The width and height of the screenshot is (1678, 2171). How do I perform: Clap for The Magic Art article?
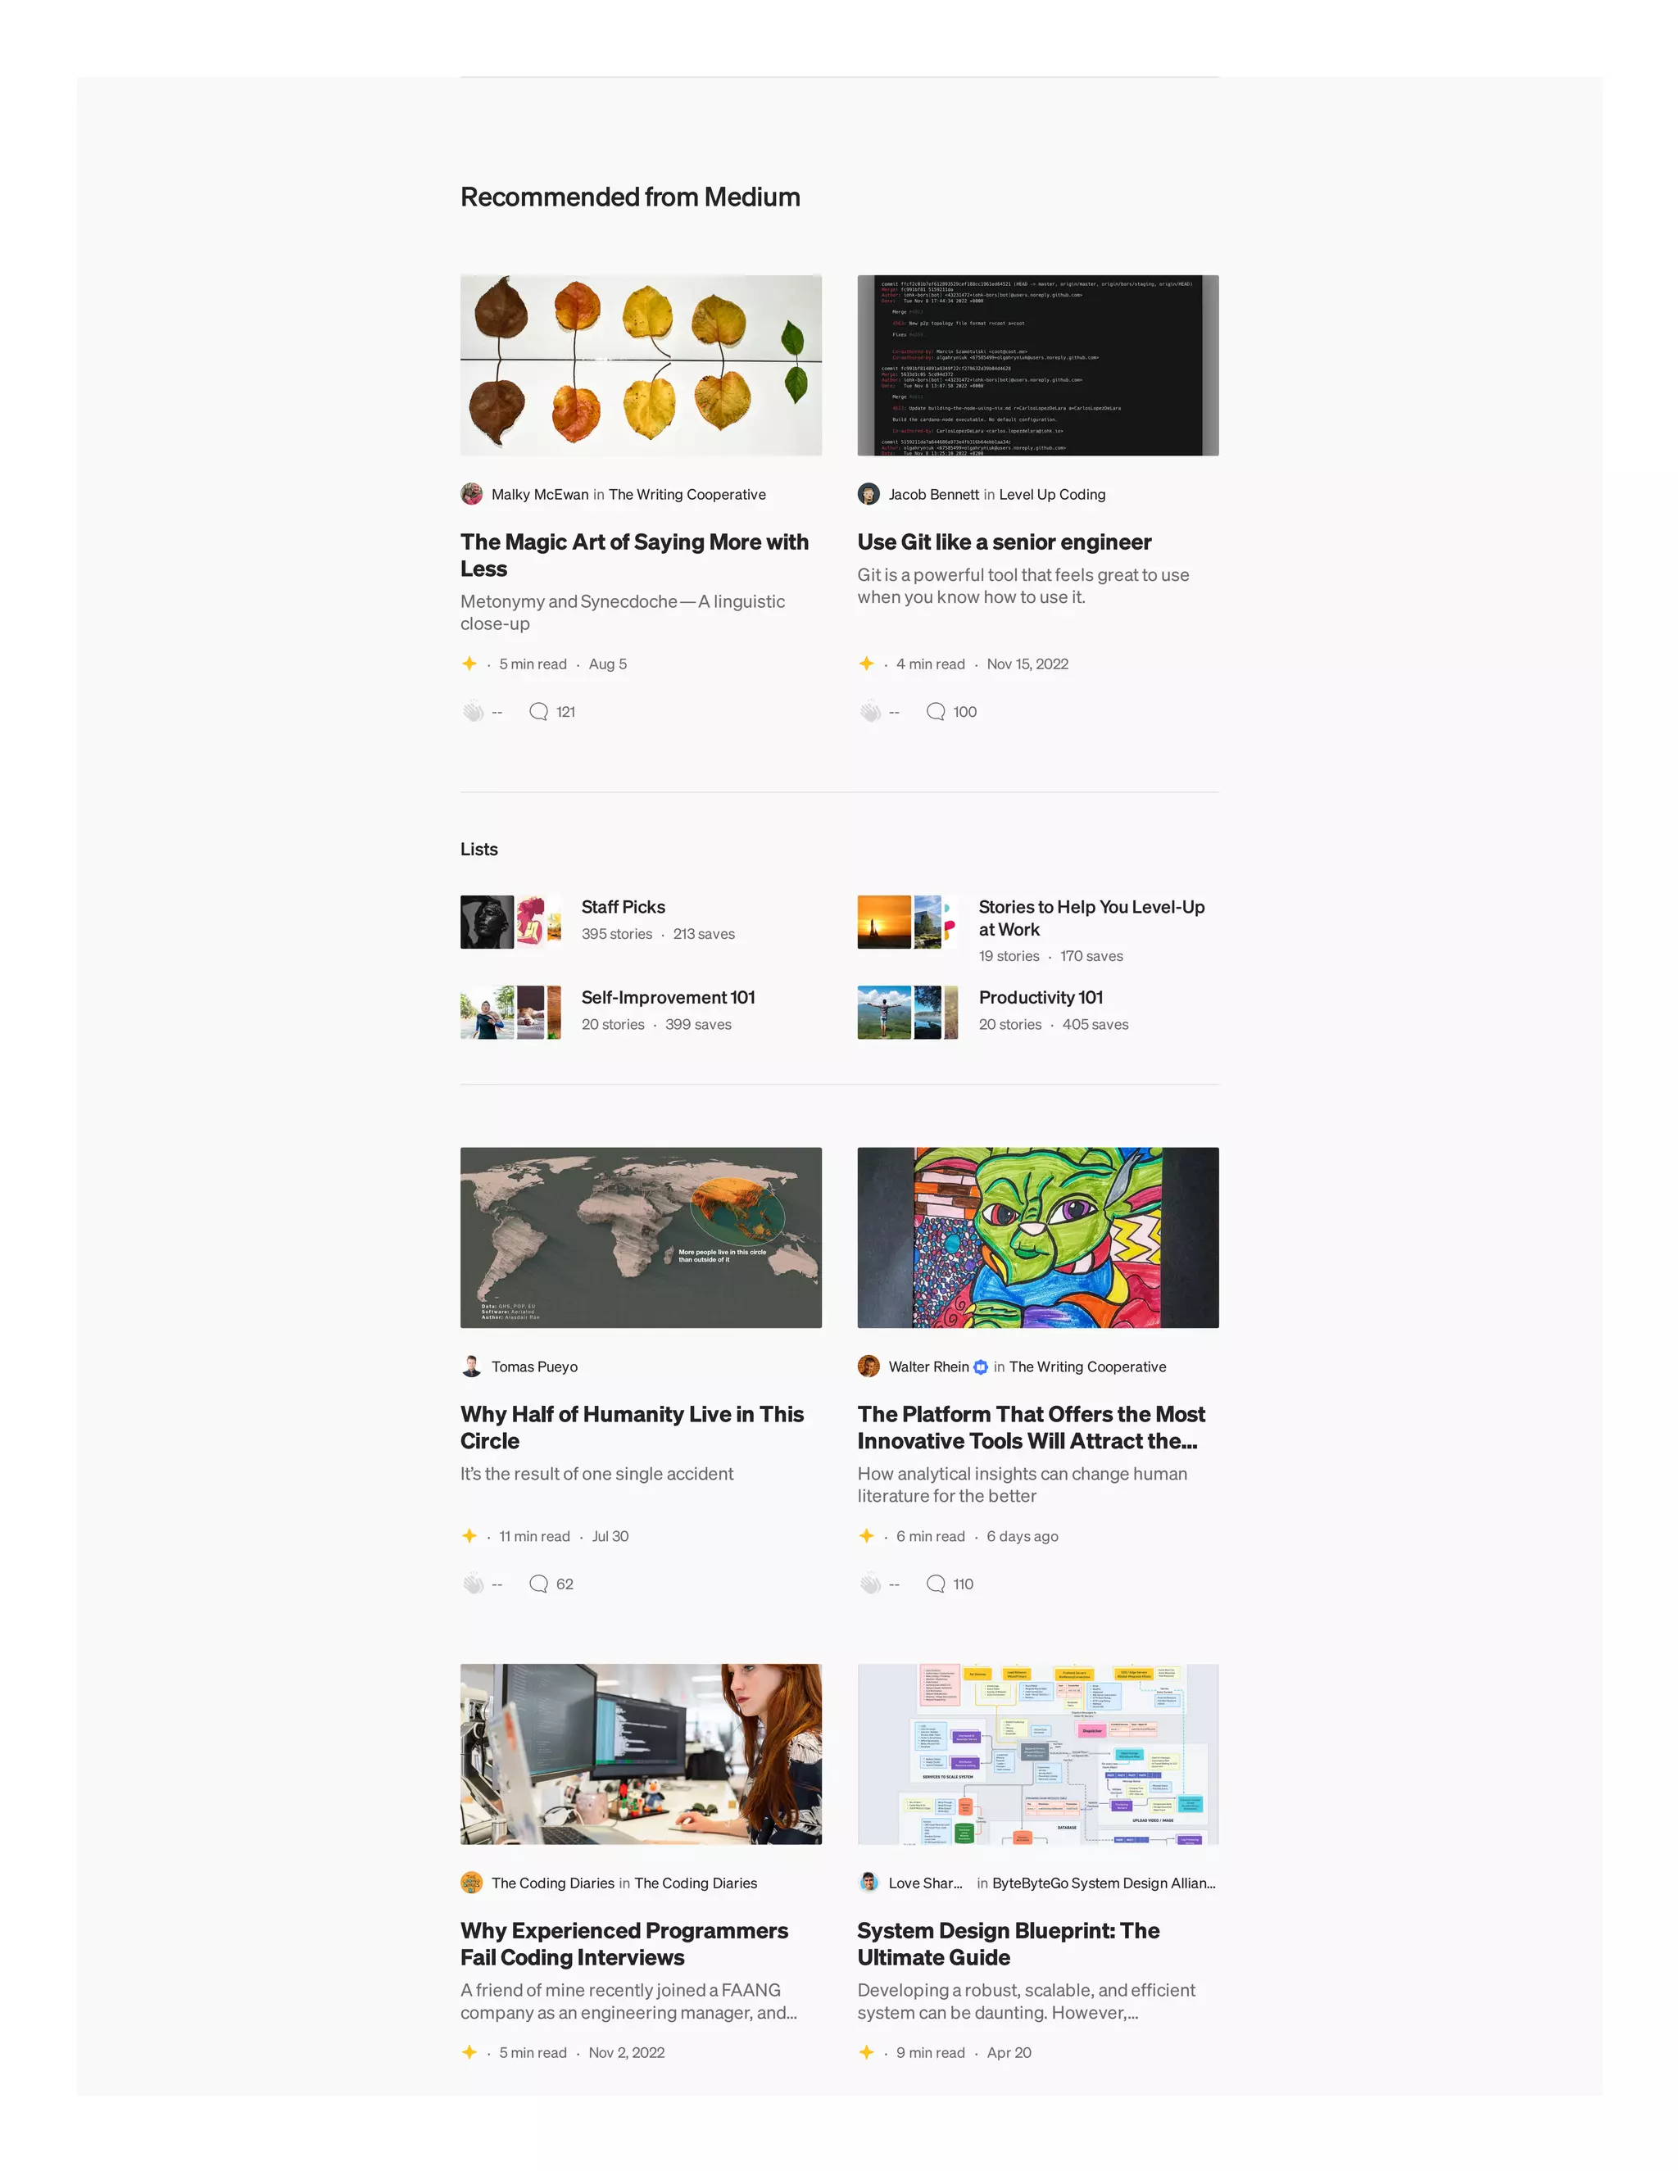click(474, 712)
